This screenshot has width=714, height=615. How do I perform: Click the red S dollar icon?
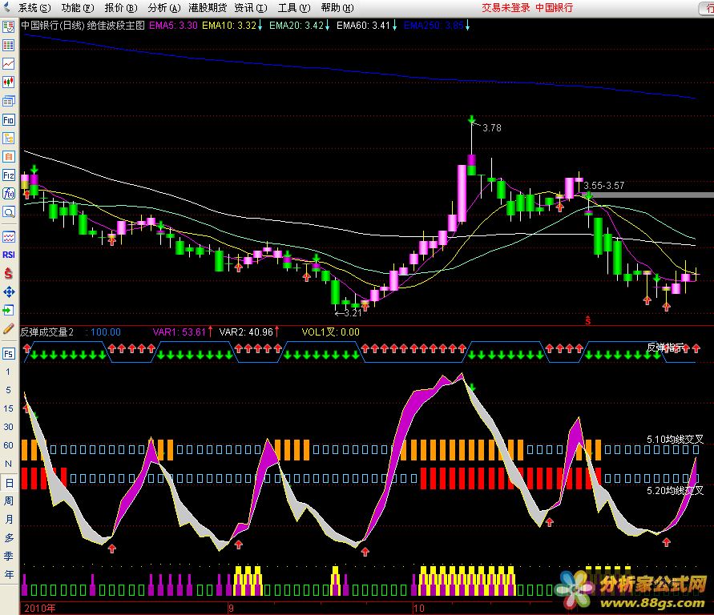(x=8, y=273)
